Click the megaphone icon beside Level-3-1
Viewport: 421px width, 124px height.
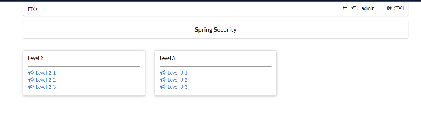click(163, 73)
